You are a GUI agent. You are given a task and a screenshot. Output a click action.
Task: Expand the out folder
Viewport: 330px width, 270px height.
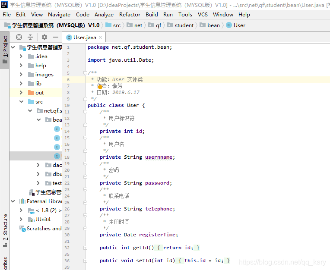tap(21, 92)
